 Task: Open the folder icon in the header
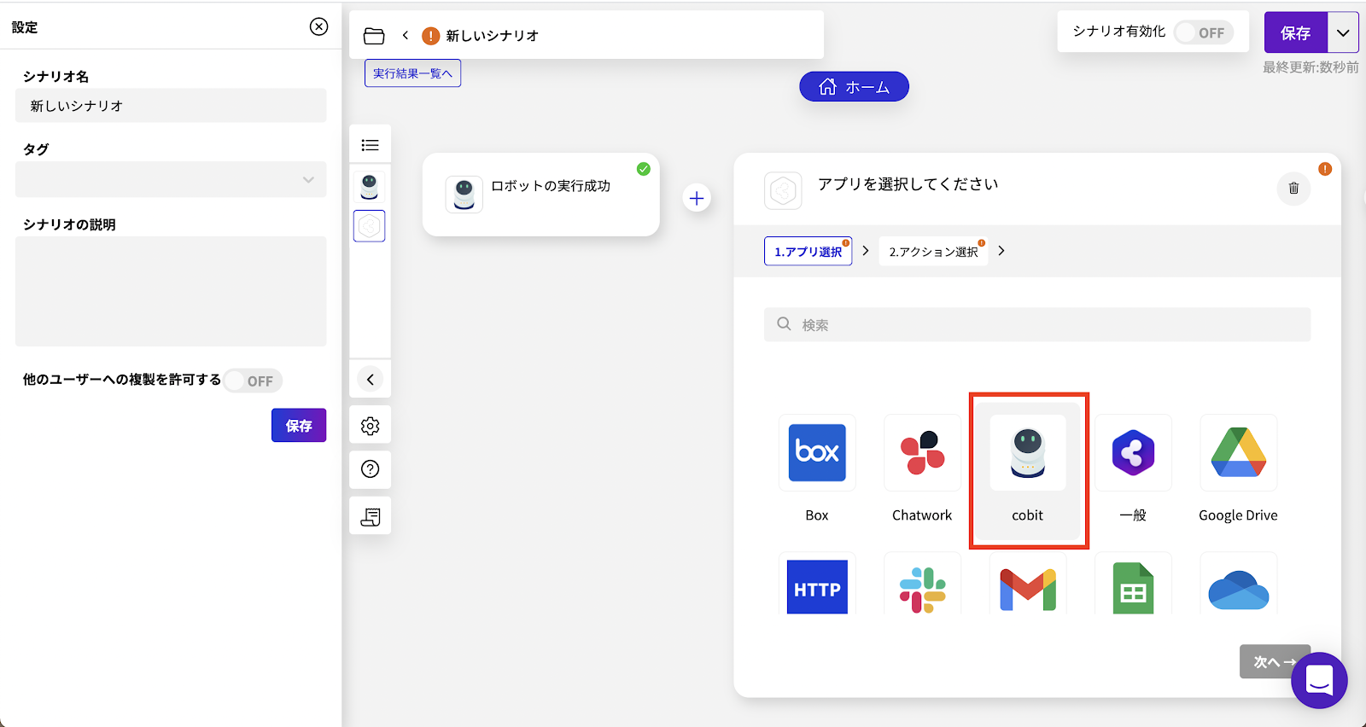pyautogui.click(x=374, y=36)
